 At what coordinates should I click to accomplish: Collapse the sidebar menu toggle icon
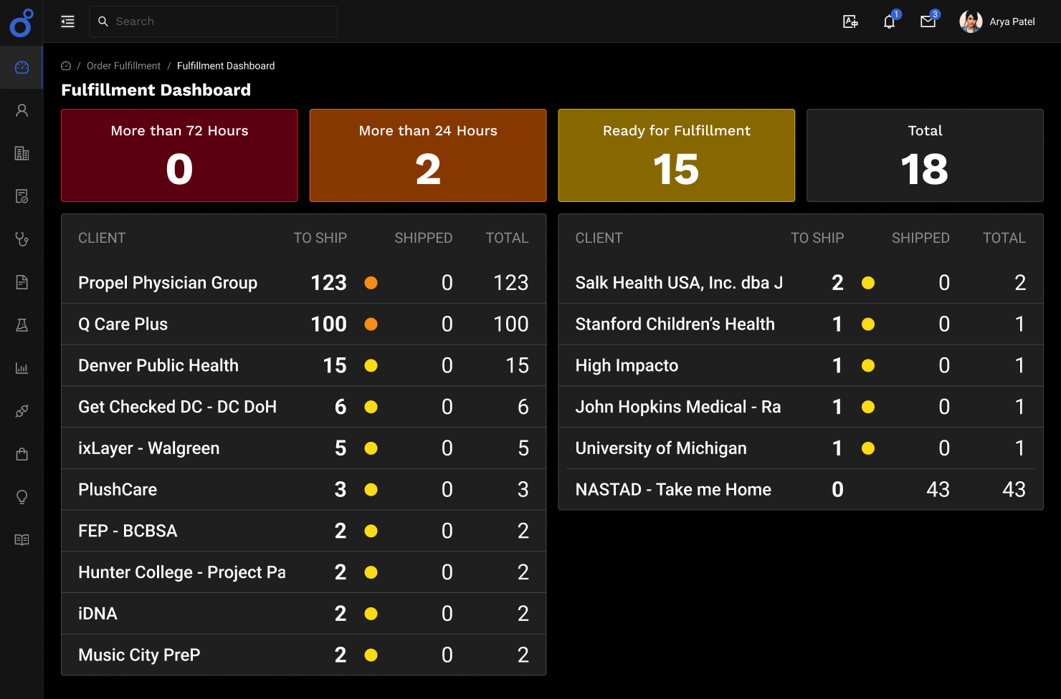[67, 21]
